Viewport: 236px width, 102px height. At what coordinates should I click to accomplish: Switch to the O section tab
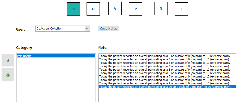point(93,9)
